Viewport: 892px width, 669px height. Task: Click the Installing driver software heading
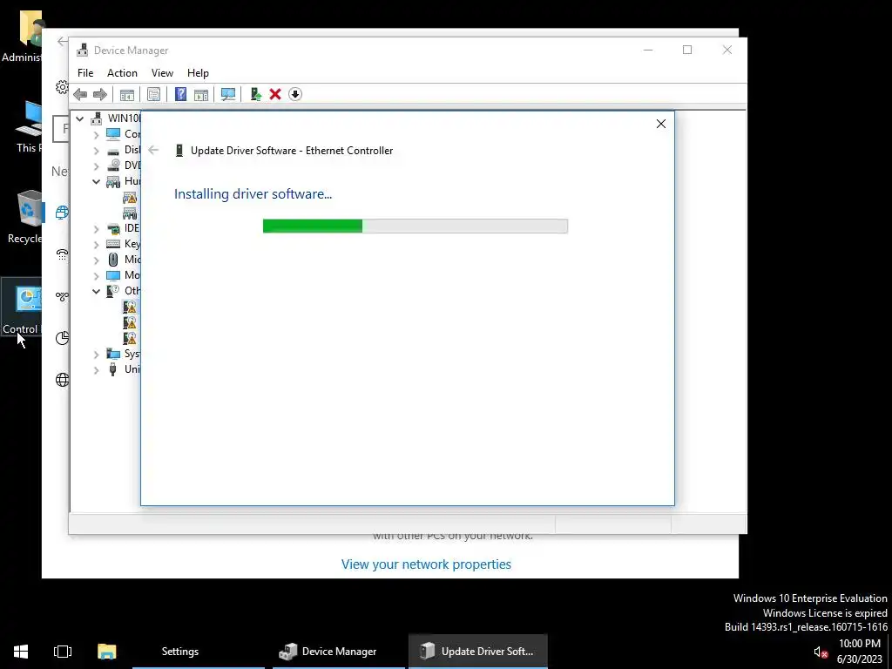pos(253,194)
